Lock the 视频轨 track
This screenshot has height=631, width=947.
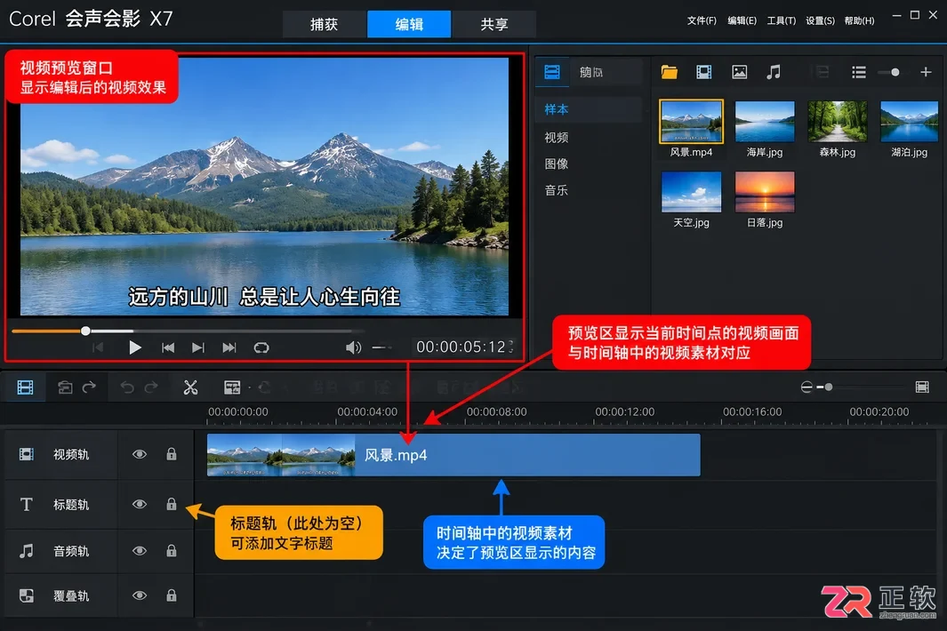click(x=172, y=454)
